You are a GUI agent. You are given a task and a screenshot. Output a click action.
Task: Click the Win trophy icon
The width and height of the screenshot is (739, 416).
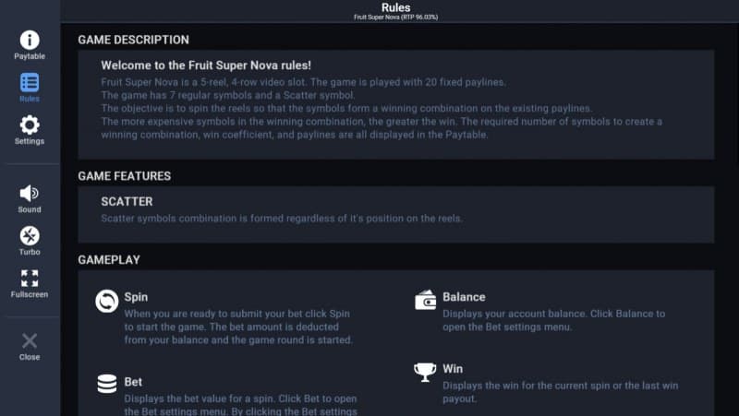click(x=426, y=371)
